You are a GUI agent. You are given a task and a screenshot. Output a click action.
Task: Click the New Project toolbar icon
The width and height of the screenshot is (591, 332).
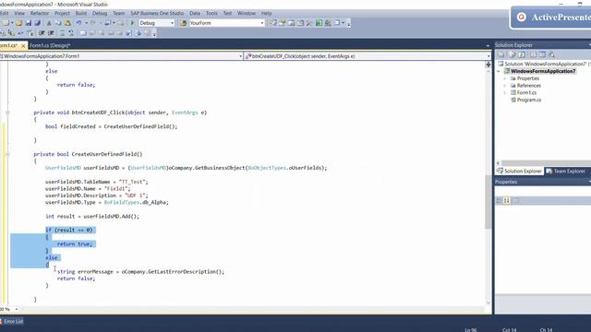tap(6, 23)
